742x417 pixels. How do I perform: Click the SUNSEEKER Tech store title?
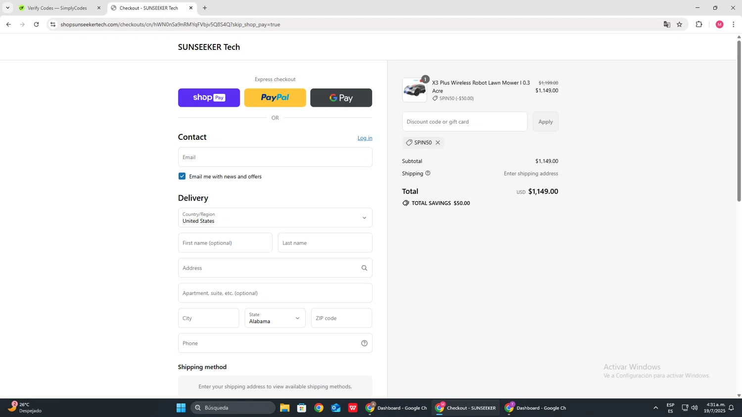coord(209,47)
